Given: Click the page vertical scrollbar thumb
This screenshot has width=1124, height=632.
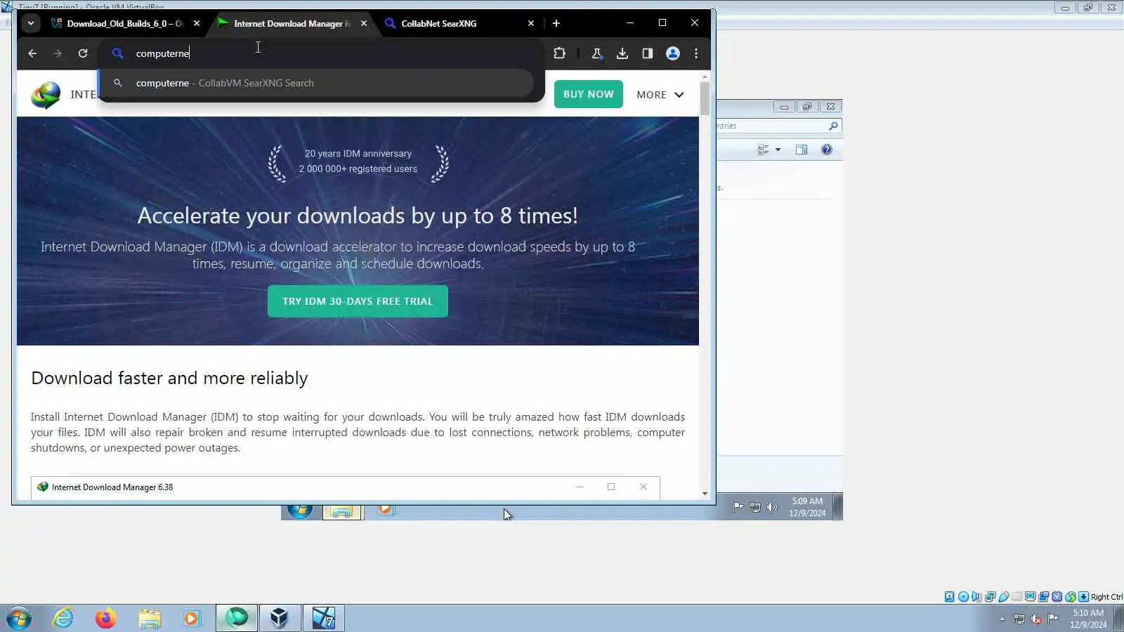Looking at the screenshot, I should (x=705, y=99).
